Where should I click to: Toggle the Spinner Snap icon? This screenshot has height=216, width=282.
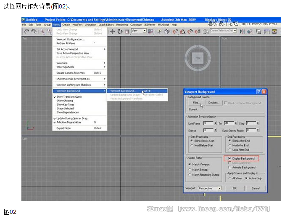pyautogui.click(x=198, y=32)
